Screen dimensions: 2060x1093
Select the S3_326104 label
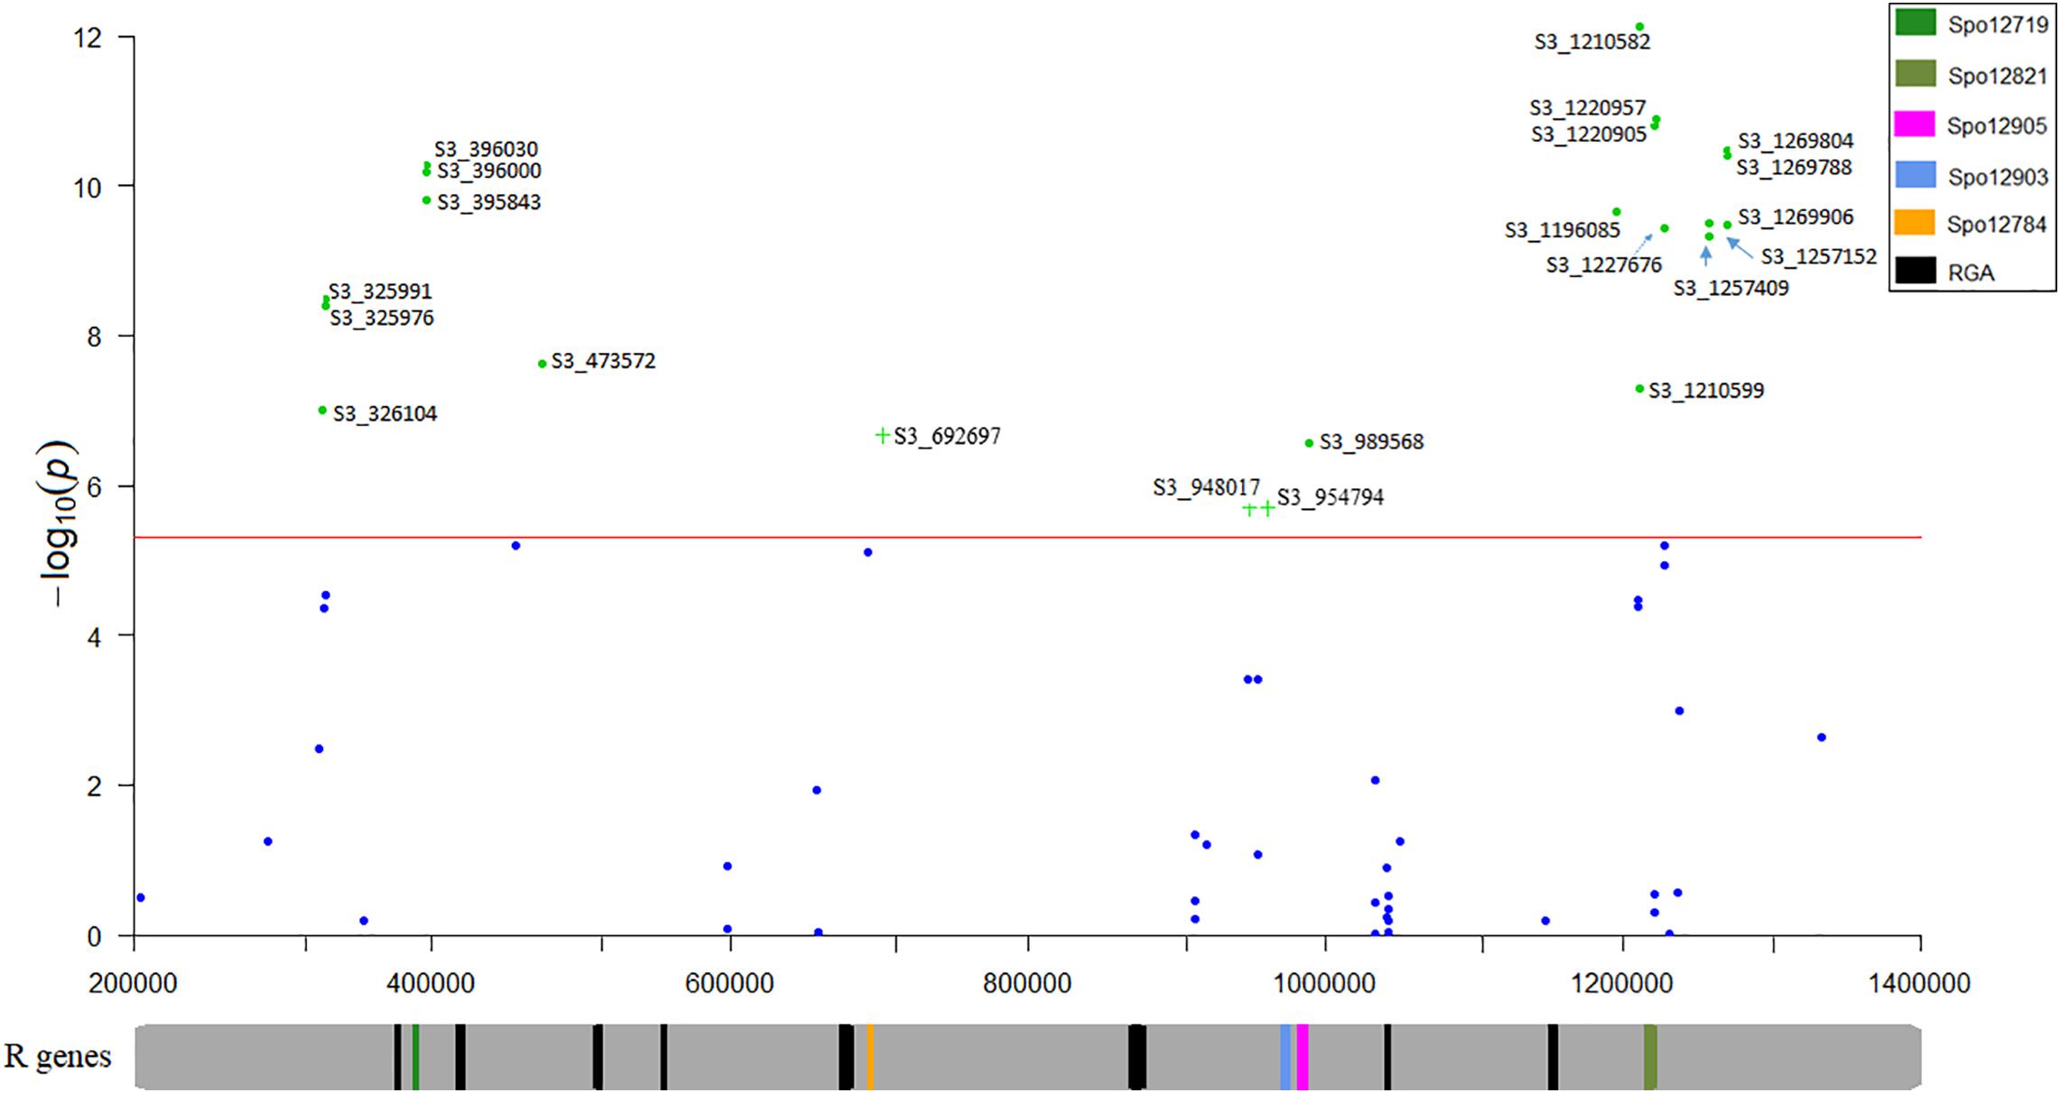point(385,414)
